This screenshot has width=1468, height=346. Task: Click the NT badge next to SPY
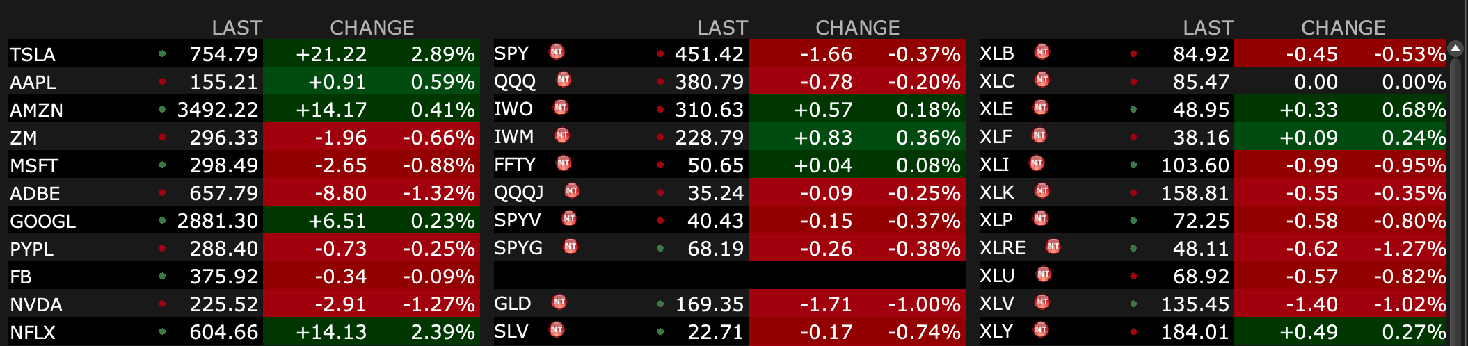[557, 52]
